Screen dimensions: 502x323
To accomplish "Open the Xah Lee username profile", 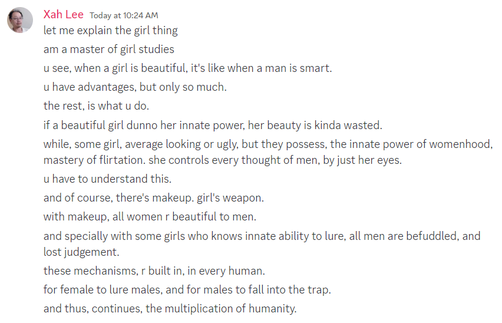I will [x=63, y=15].
